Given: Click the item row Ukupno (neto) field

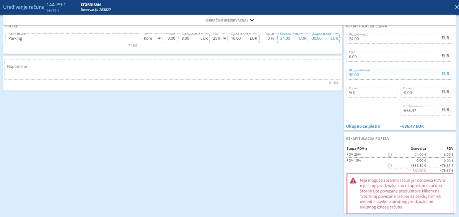Looking at the screenshot, I should pos(293,38).
